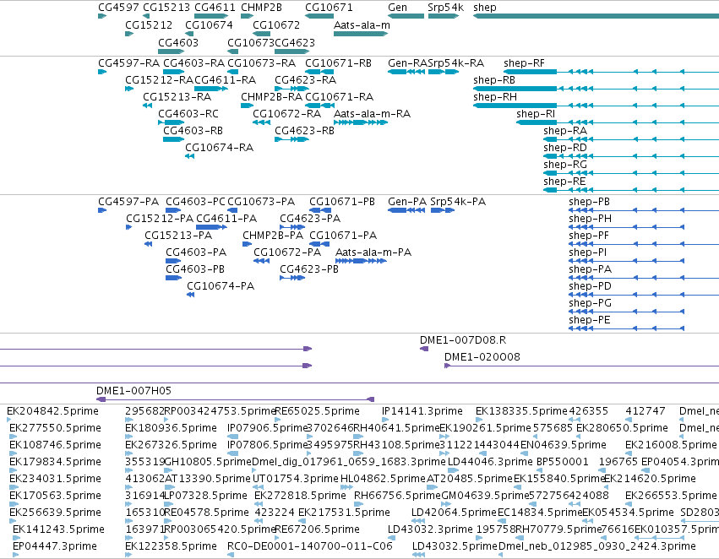Click transcript CG10672-RA label
The height and width of the screenshot is (559, 719).
(x=287, y=114)
